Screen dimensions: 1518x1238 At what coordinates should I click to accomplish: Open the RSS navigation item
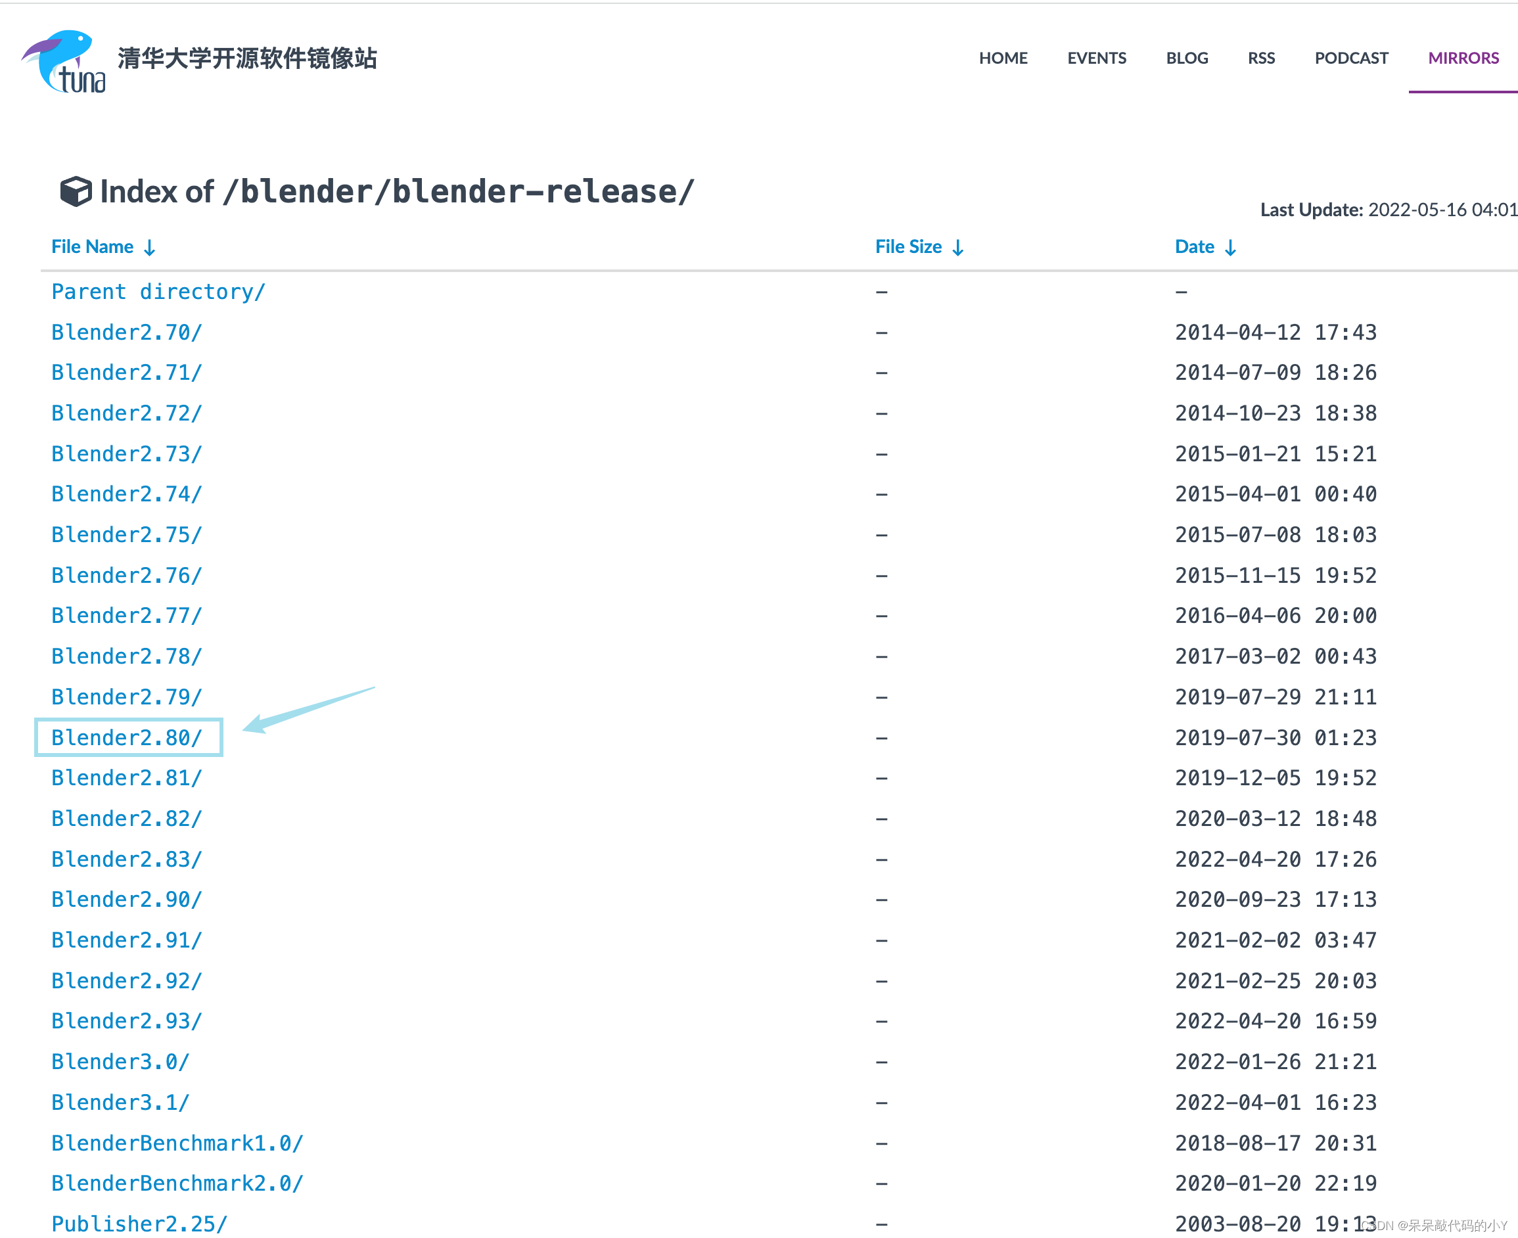pyautogui.click(x=1261, y=58)
